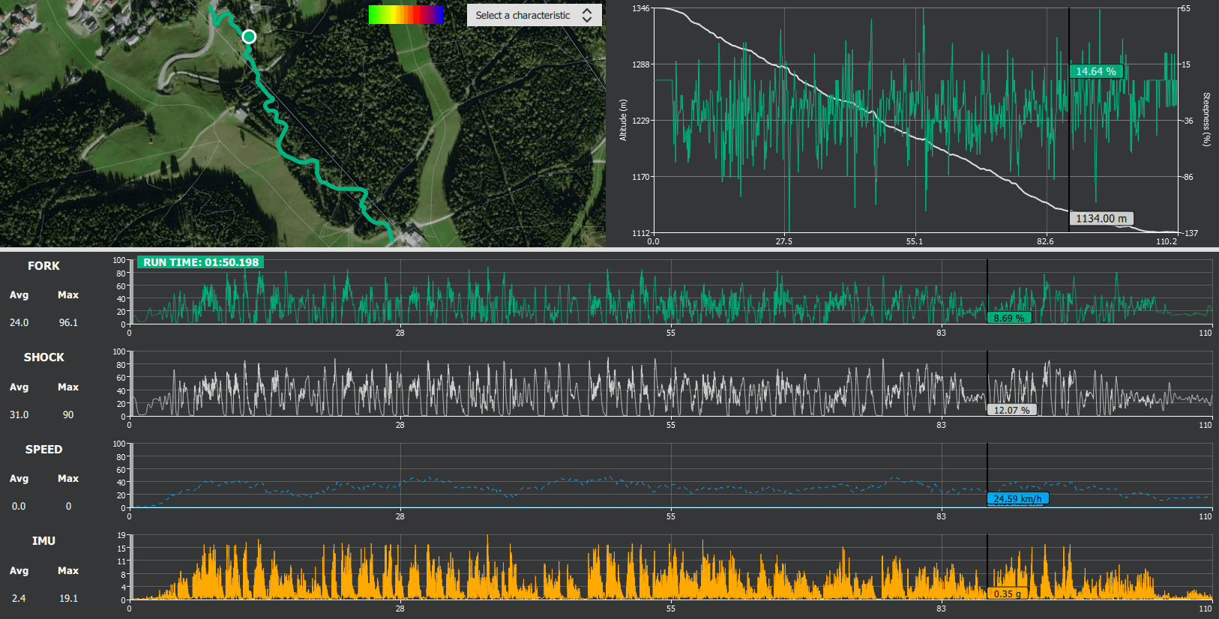1219x619 pixels.
Task: Click the 8.69 % fork cursor label
Action: (x=1009, y=318)
